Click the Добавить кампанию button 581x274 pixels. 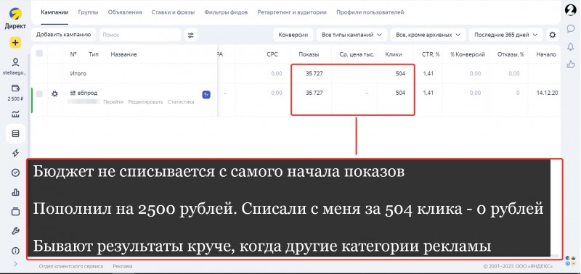pyautogui.click(x=63, y=35)
